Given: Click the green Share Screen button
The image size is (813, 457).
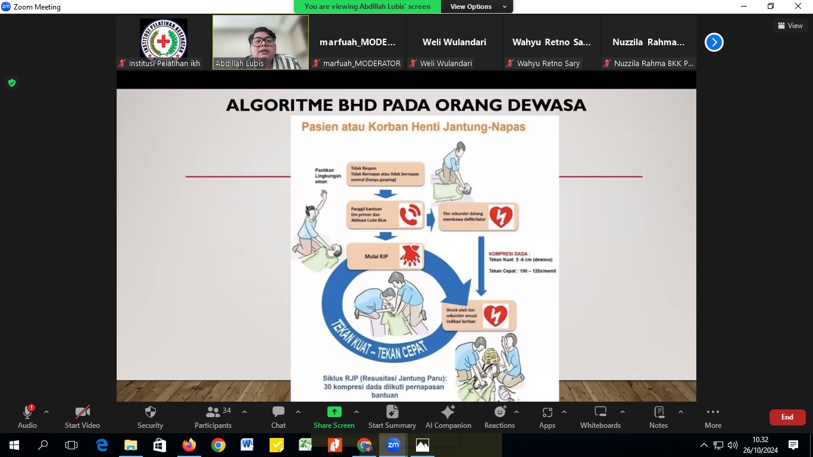Looking at the screenshot, I should tap(334, 417).
